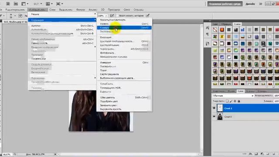
Task: Add a layer mask to Слой 1
Action: click(256, 154)
